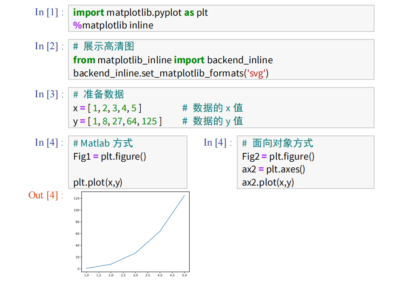
Task: Click the 'Fig1 = plt.figure()' line
Action: pos(110,157)
